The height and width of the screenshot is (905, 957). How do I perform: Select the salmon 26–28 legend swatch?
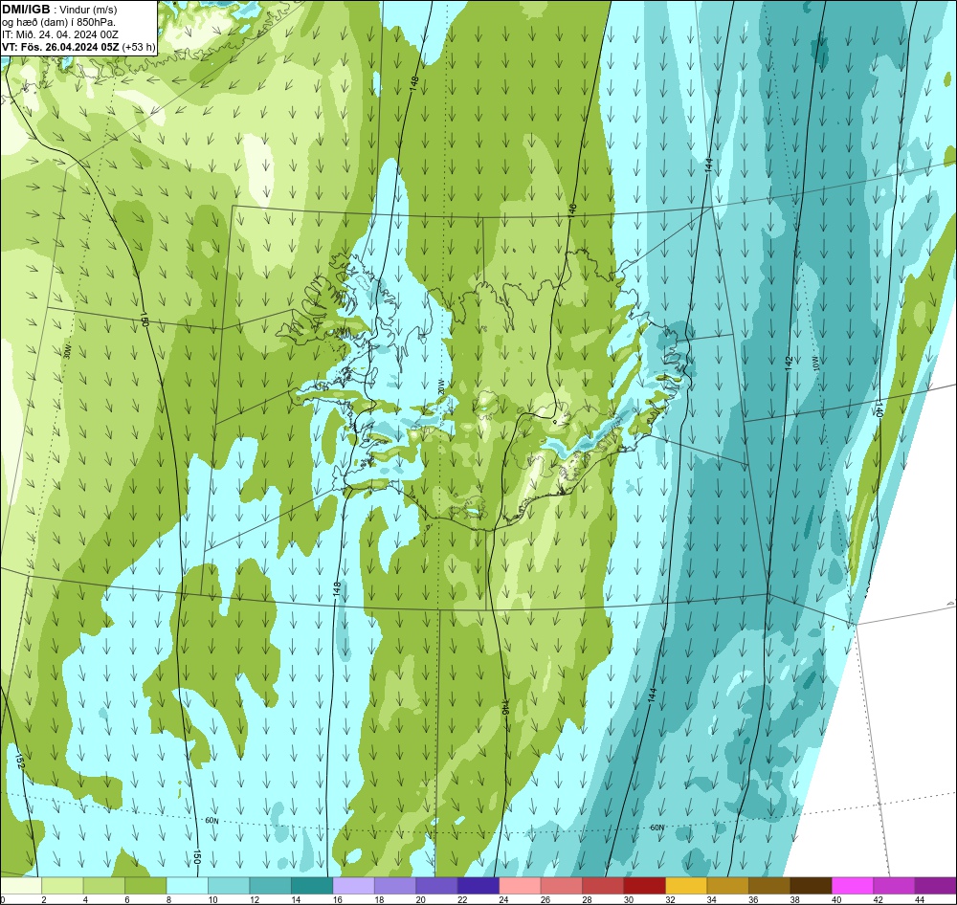click(561, 886)
